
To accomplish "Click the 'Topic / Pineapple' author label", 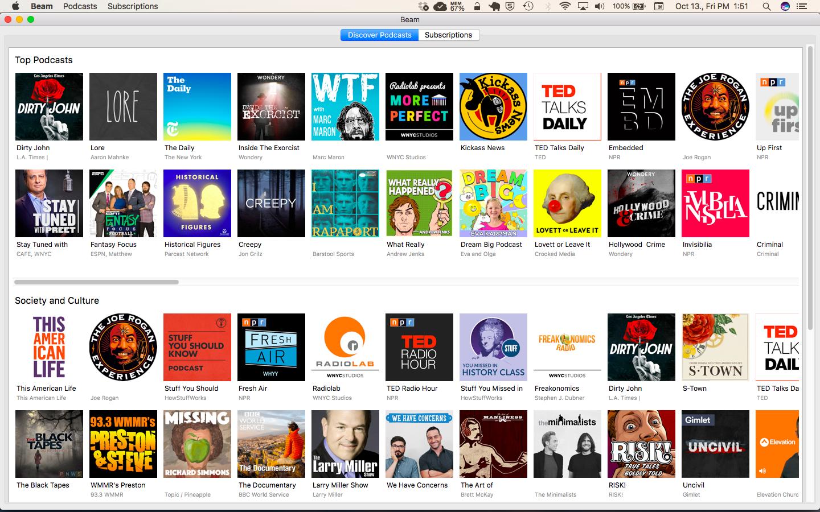I will [x=187, y=495].
